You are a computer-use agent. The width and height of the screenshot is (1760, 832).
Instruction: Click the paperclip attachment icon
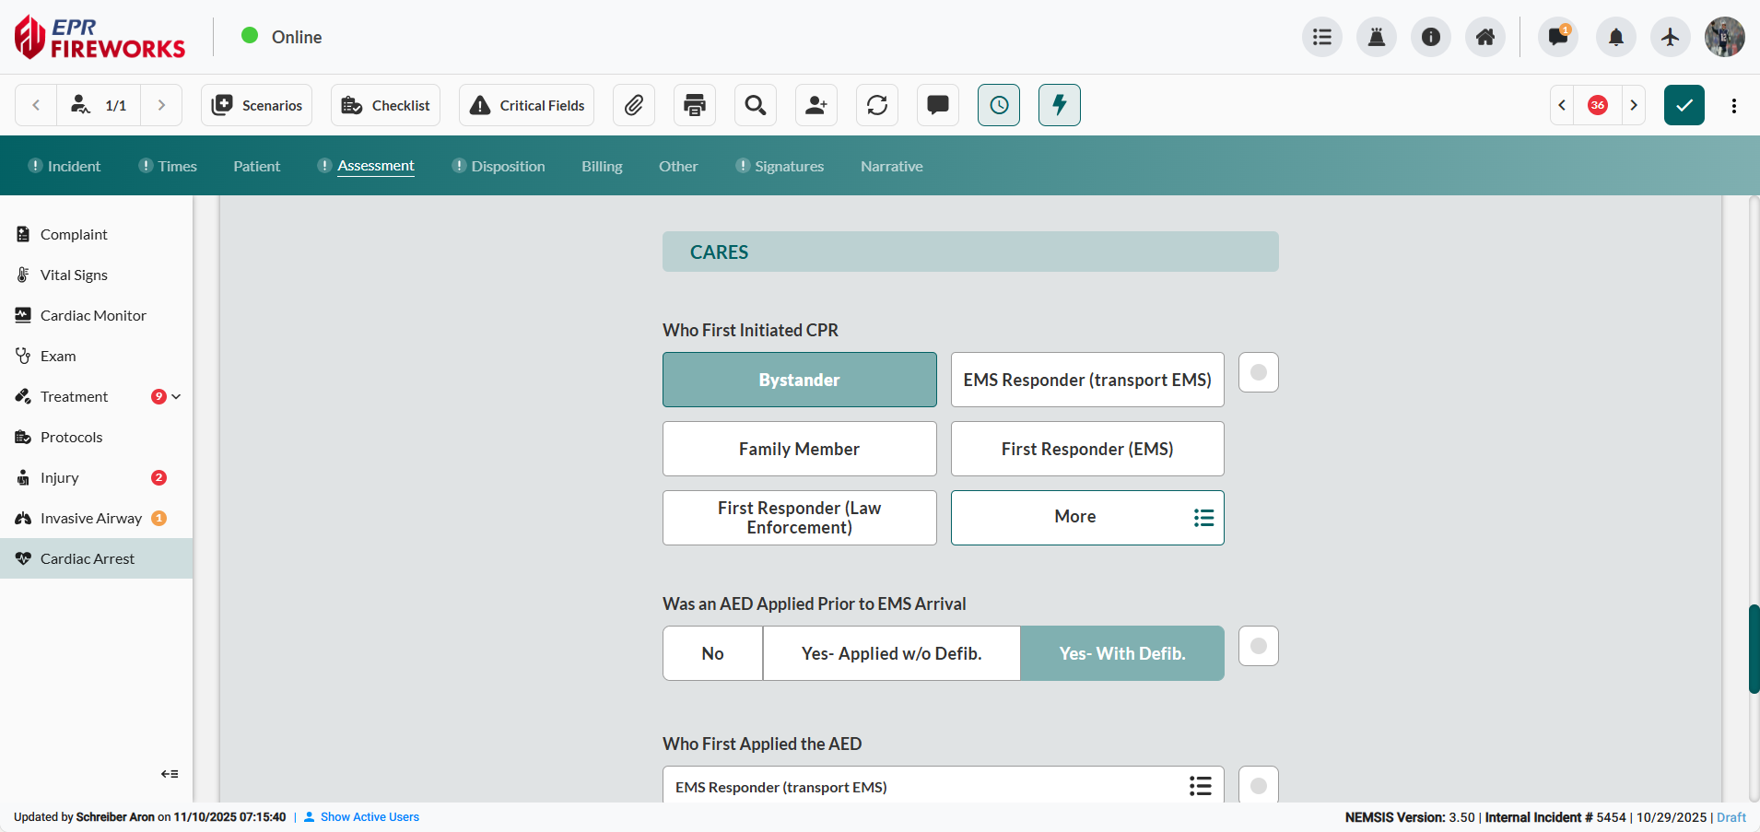633,105
